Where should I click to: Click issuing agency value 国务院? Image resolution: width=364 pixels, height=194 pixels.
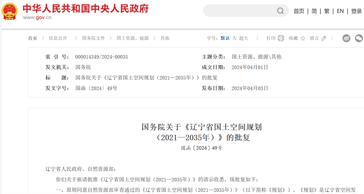(83, 67)
